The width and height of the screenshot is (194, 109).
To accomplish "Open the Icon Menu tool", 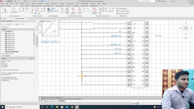I will 5,10.
